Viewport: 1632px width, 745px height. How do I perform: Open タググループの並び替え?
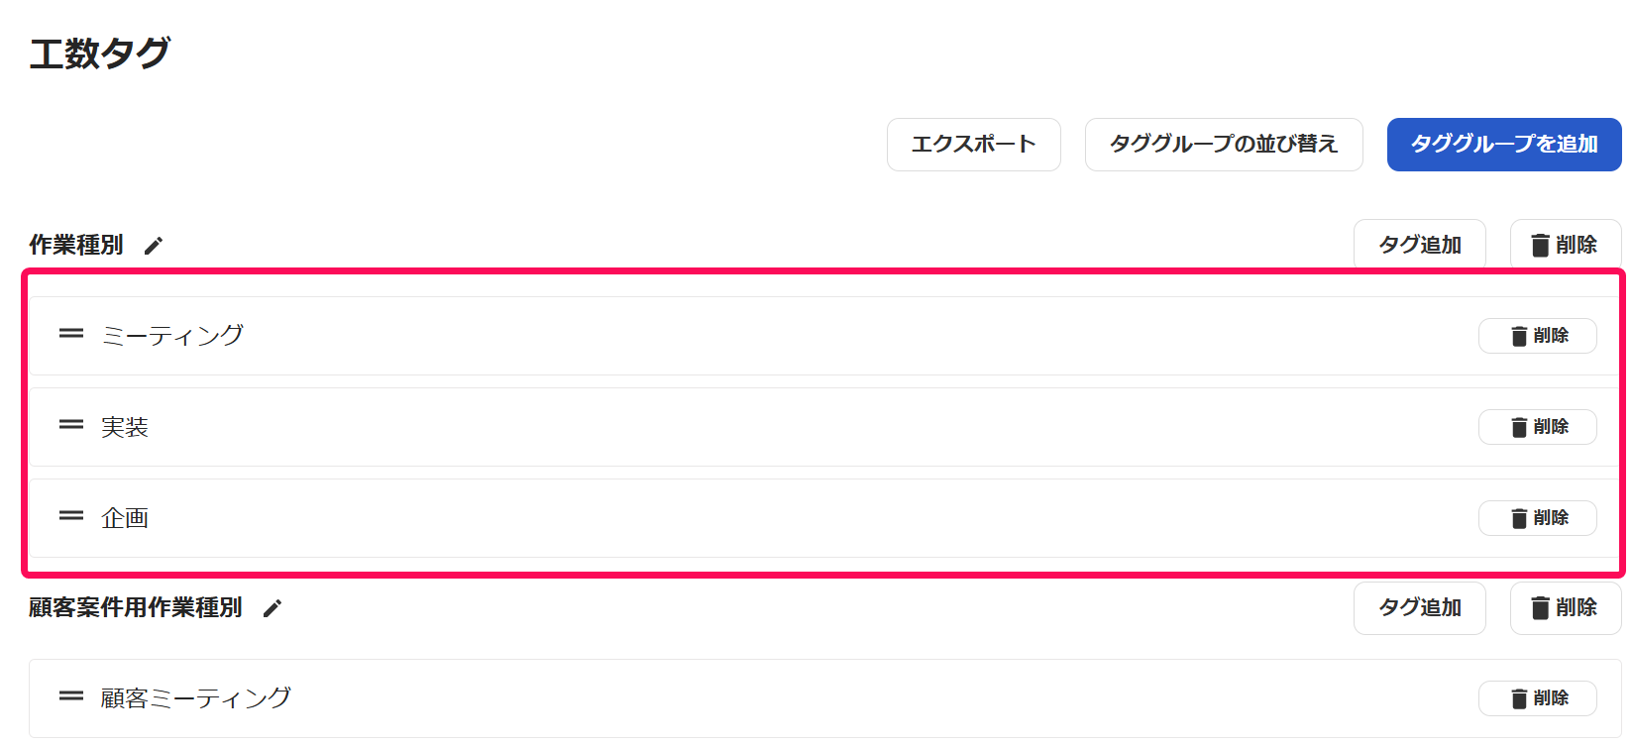coord(1224,145)
